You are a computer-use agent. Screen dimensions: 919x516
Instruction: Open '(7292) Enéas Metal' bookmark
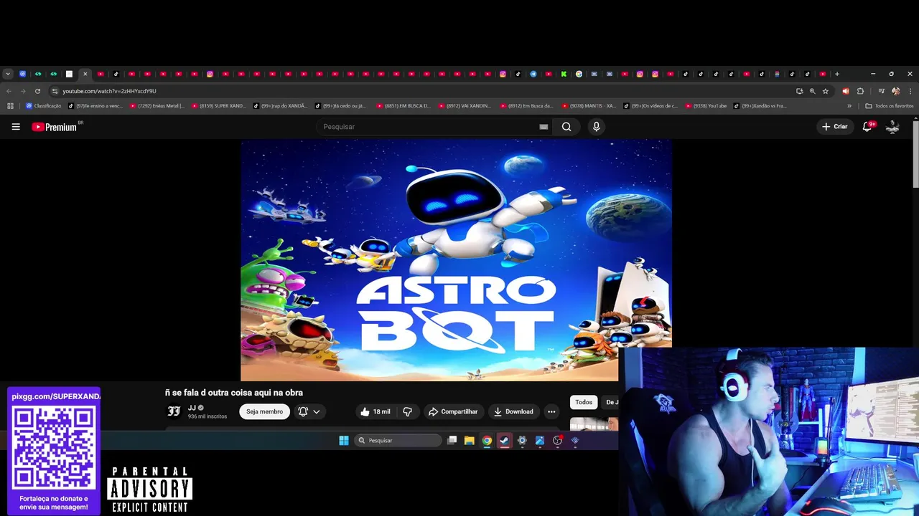pyautogui.click(x=157, y=106)
